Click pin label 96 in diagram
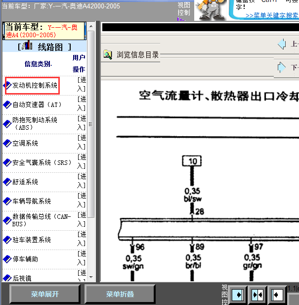 click(x=140, y=247)
